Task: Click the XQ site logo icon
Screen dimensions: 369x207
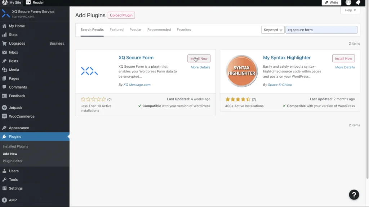Action: tap(6, 14)
